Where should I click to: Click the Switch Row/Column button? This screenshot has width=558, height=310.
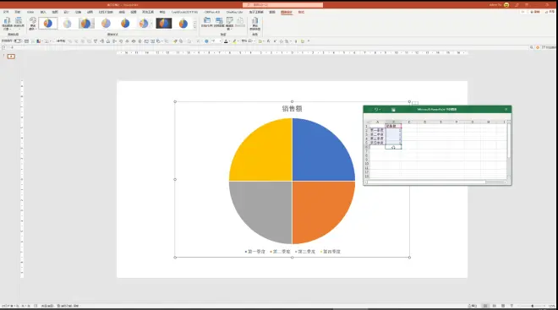(x=207, y=23)
